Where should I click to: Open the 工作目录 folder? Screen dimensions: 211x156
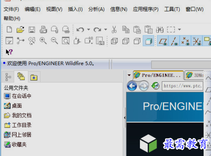[18, 125]
